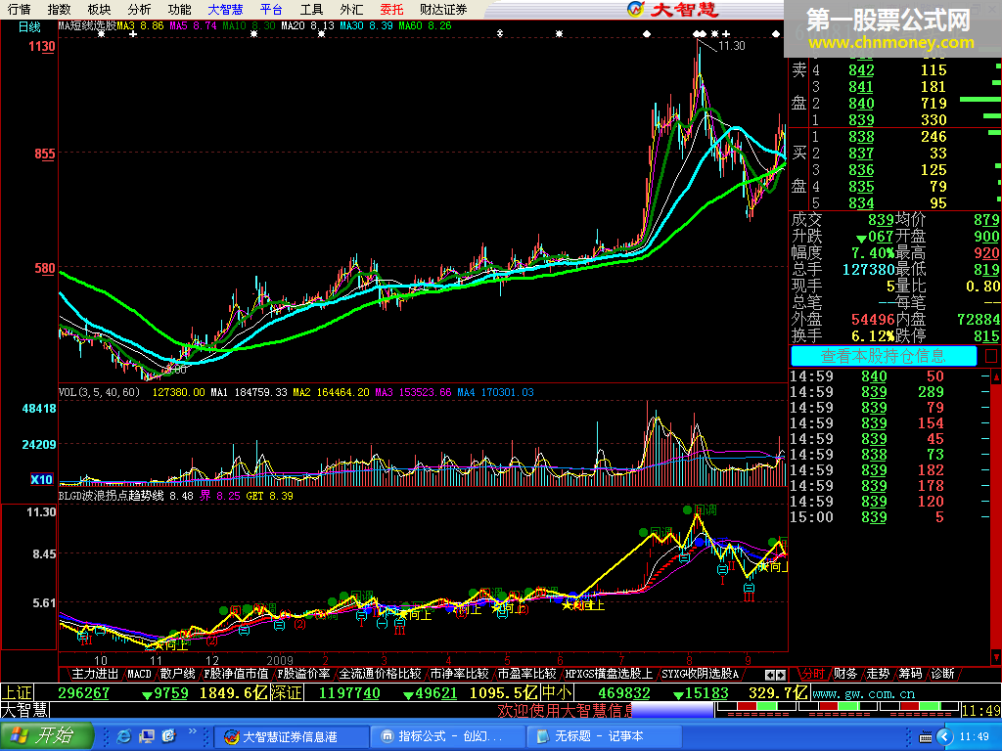Switch to SYXG收阴选股A indicator tab
The image size is (1002, 751).
click(x=700, y=674)
